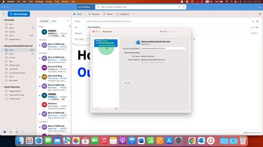263x147 pixels.
Task: Collapse the abhayzambare@hotmail.com folder group
Action: [x=2, y=46]
